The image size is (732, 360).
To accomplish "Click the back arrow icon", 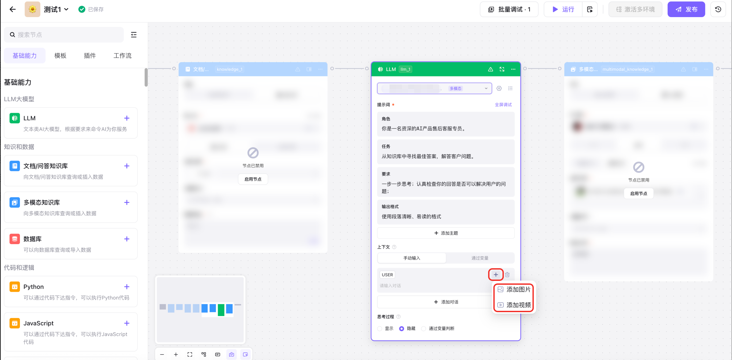I will click(x=12, y=9).
